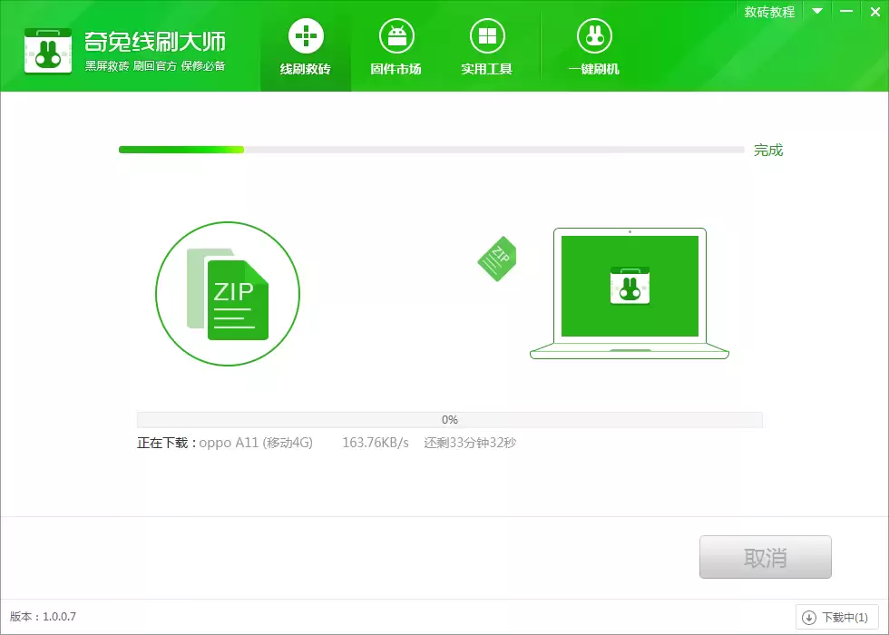Viewport: 889px width, 635px height.
Task: Click the 一键刷机 toolbox icon
Action: [x=593, y=34]
